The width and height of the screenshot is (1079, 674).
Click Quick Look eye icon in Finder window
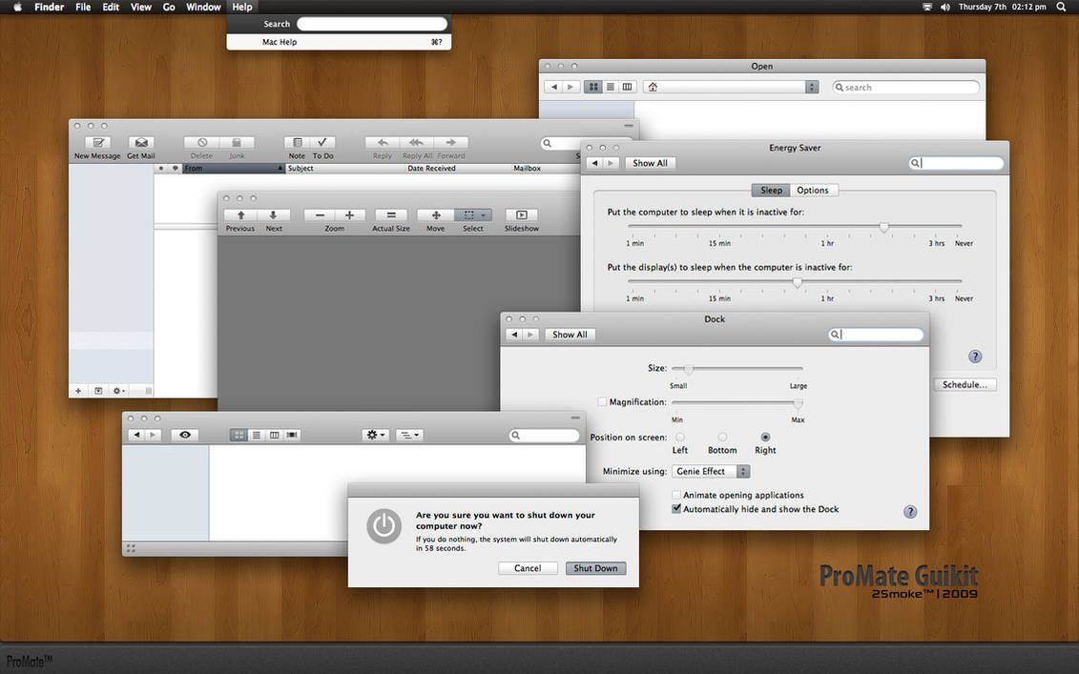click(184, 435)
